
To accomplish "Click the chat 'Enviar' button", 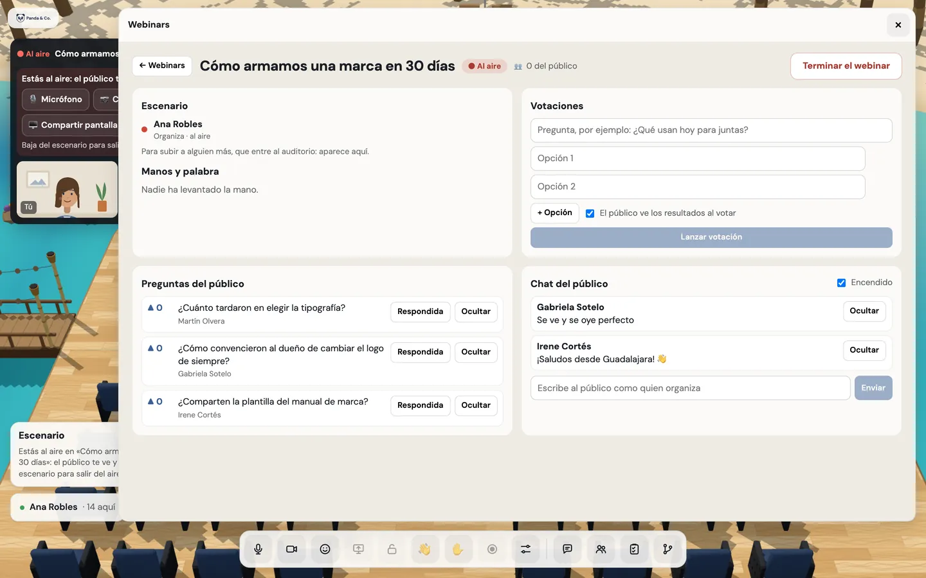I will pos(873,388).
